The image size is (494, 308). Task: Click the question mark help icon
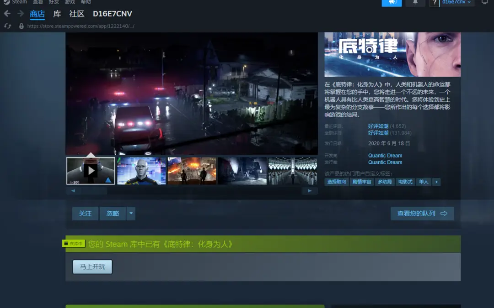435,2
